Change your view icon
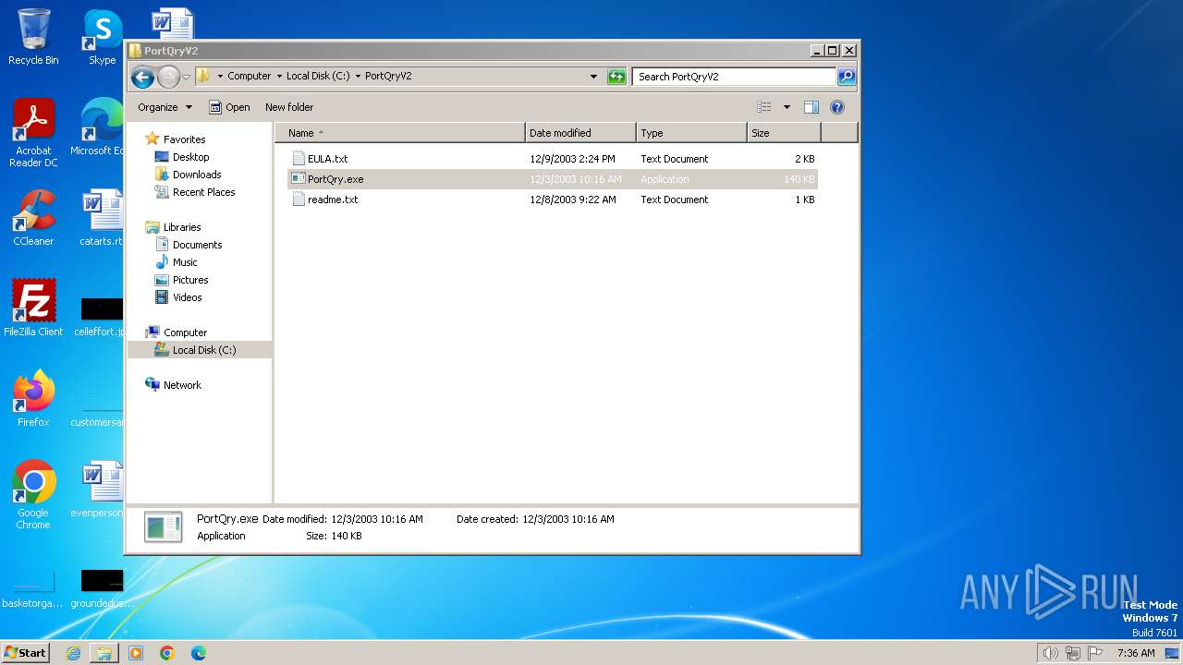The width and height of the screenshot is (1183, 665). pyautogui.click(x=763, y=107)
